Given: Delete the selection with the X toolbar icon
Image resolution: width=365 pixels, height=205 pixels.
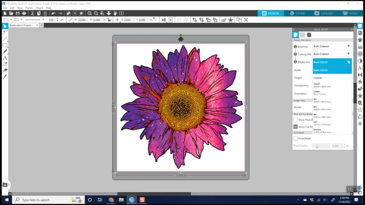Looking at the screenshot, I should coord(246,20).
